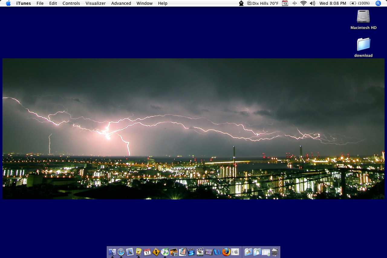Open the File menu

click(40, 3)
